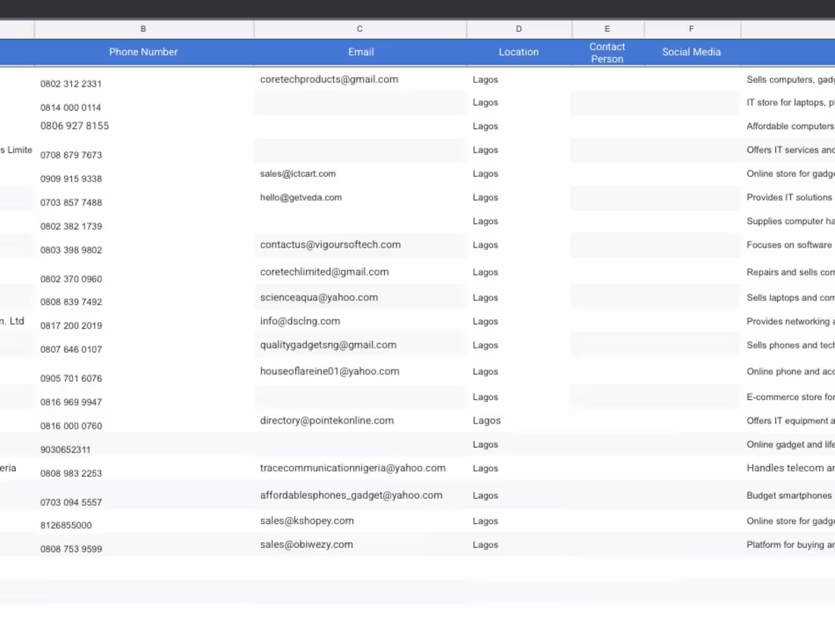The image size is (835, 627).
Task: Select phone number 0814 000 0114
Action: pyautogui.click(x=71, y=108)
